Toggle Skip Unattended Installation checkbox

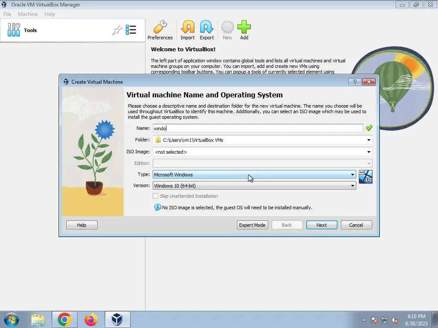[156, 196]
